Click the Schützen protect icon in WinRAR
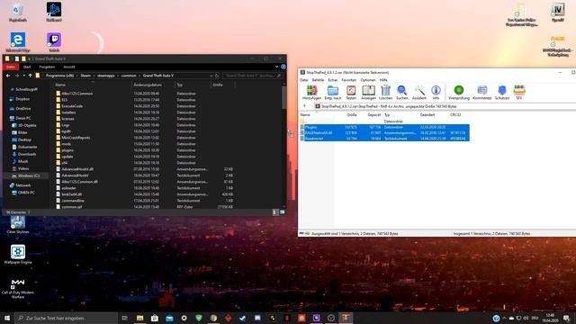 tap(502, 92)
